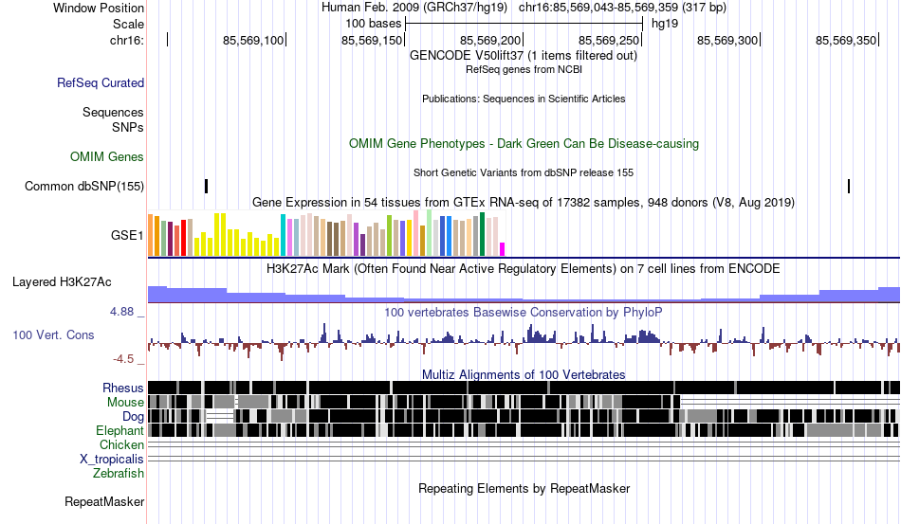Click the Elephant alignment block row
The image size is (901, 524).
click(x=524, y=430)
